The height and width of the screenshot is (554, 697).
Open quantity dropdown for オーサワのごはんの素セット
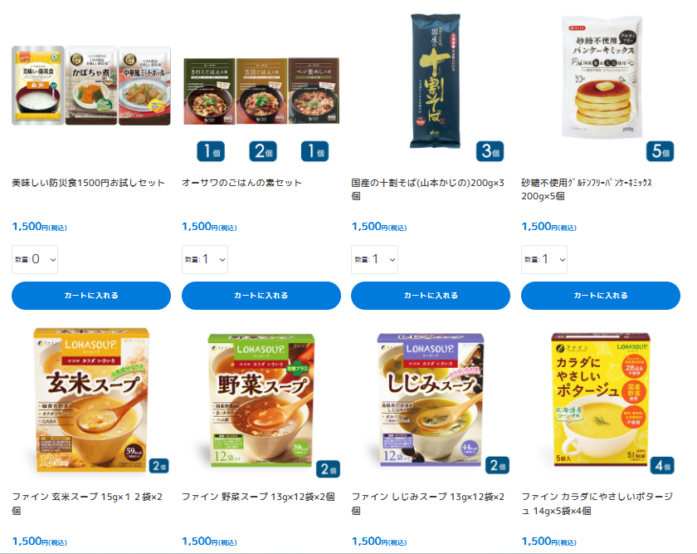205,259
